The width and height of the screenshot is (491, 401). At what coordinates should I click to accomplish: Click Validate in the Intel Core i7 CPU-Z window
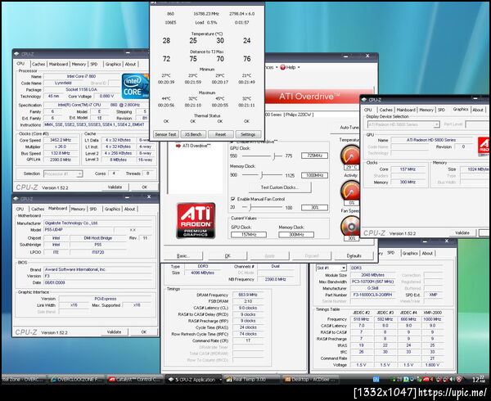(115, 187)
